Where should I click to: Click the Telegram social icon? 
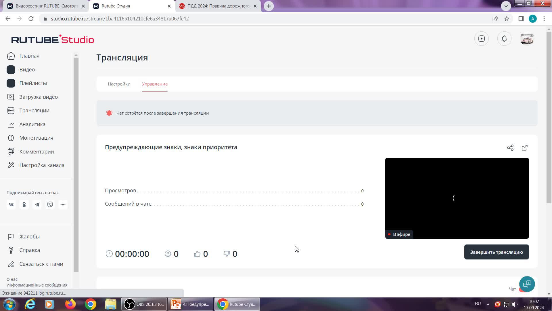[37, 204]
